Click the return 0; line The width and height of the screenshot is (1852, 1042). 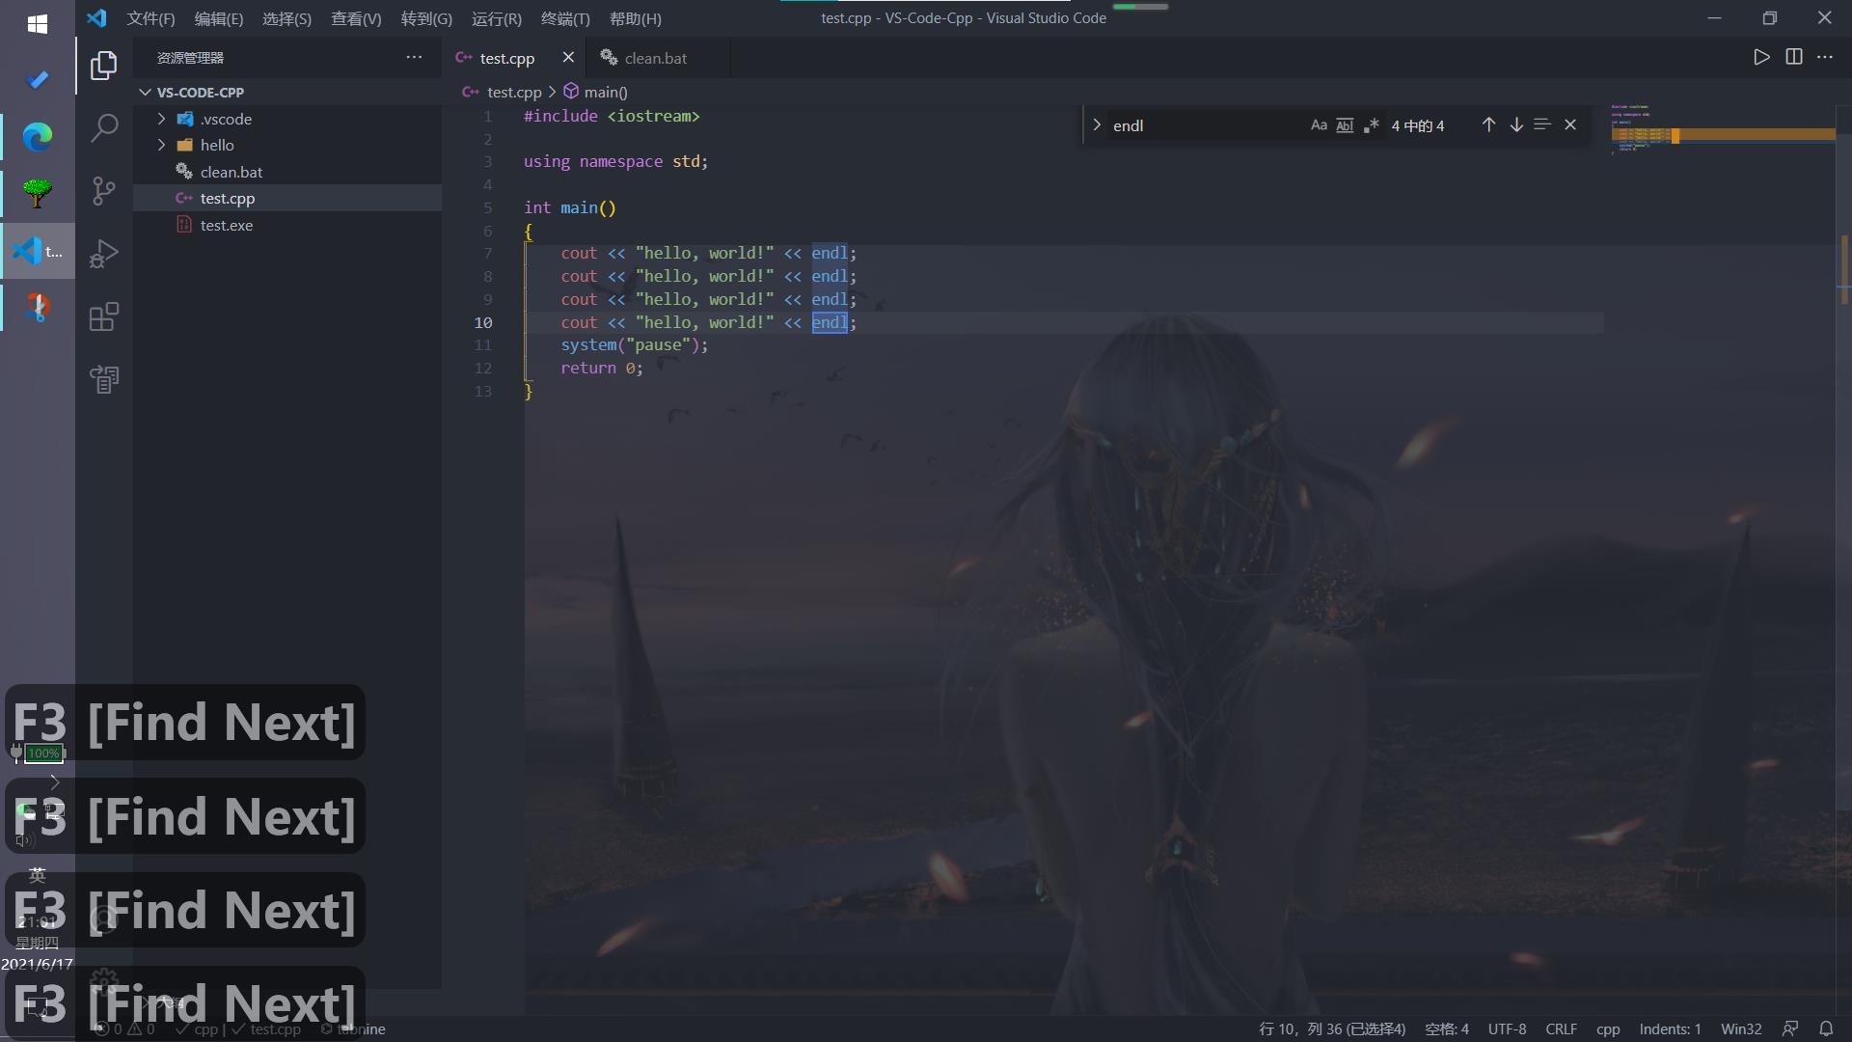coord(601,368)
